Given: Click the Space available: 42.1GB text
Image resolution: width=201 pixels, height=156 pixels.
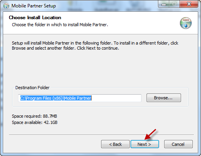Looking at the screenshot, I should (x=34, y=122).
